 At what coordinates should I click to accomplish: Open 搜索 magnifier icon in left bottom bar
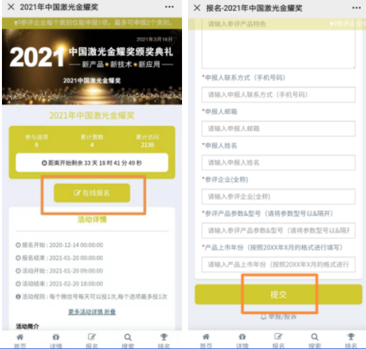coord(128,341)
